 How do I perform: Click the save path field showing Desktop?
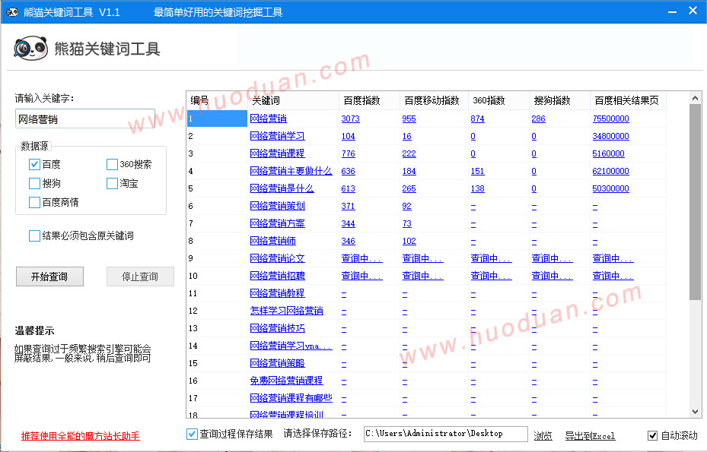(x=445, y=434)
